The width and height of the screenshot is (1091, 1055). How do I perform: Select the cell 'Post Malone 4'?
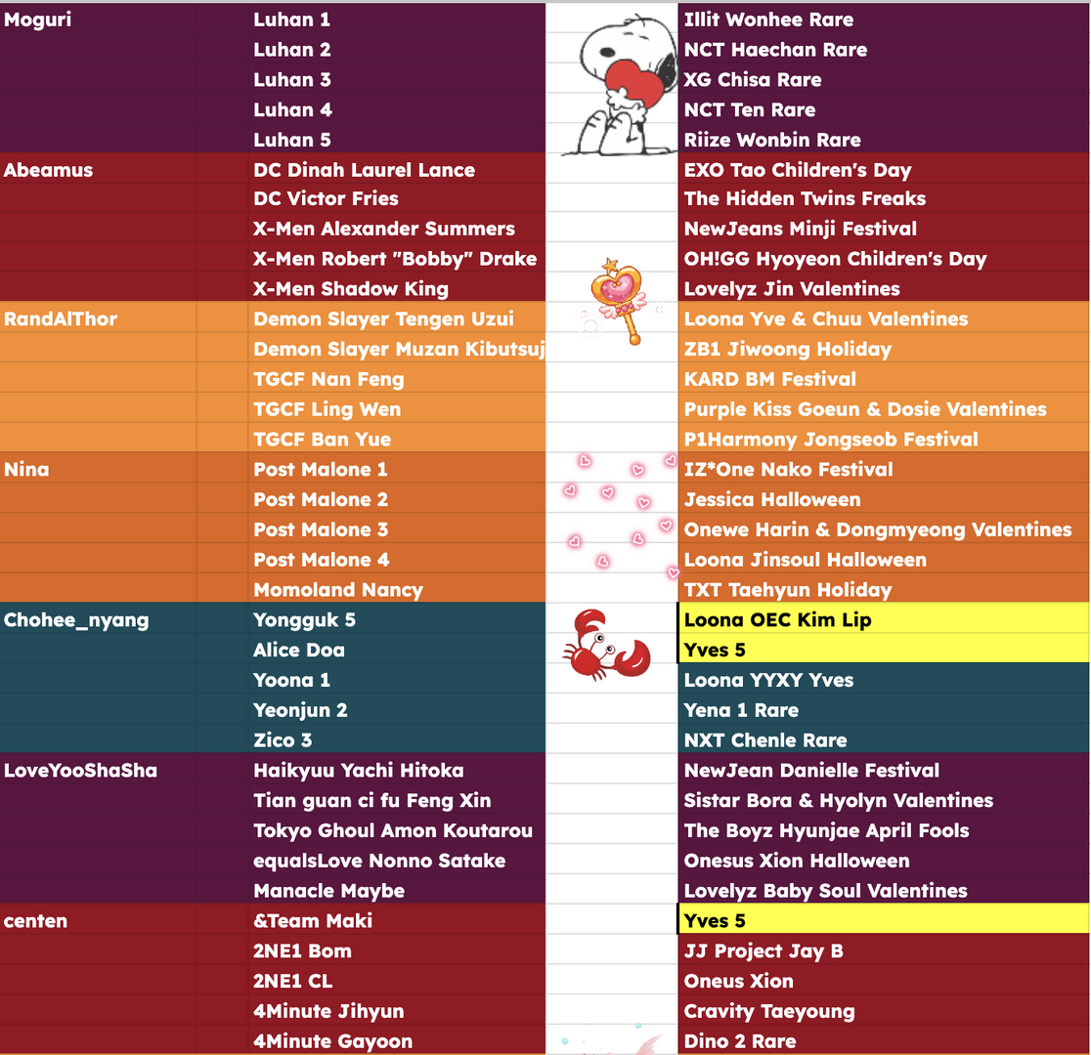coord(397,559)
